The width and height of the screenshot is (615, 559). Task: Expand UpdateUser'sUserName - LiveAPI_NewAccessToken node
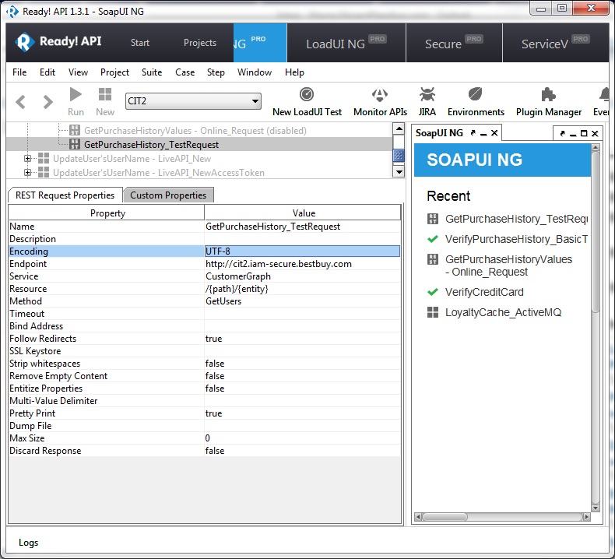click(x=27, y=173)
